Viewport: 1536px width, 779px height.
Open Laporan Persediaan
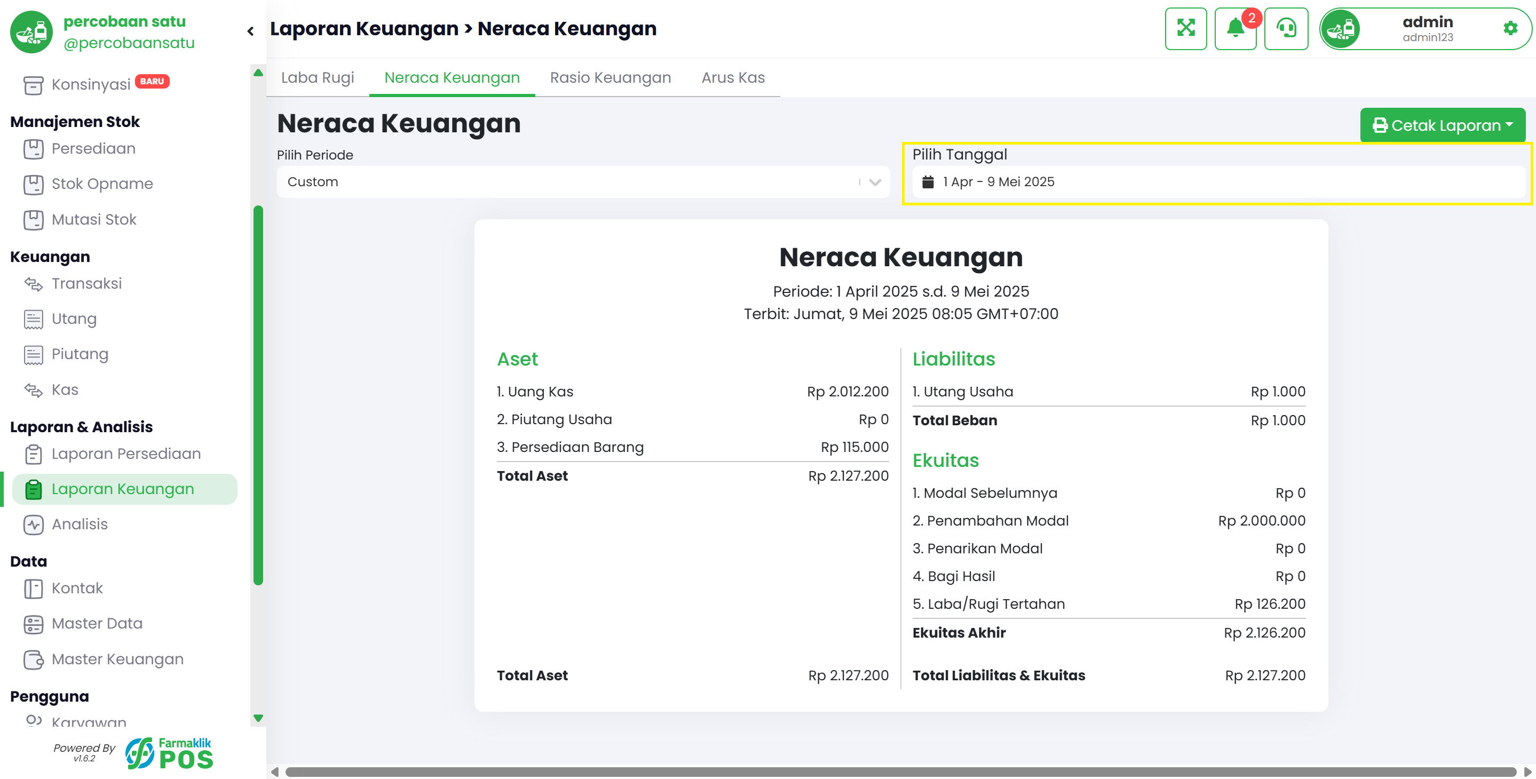(x=126, y=454)
